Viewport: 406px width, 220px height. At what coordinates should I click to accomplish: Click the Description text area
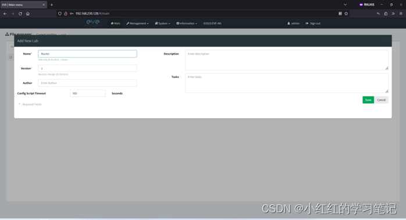[x=287, y=60]
